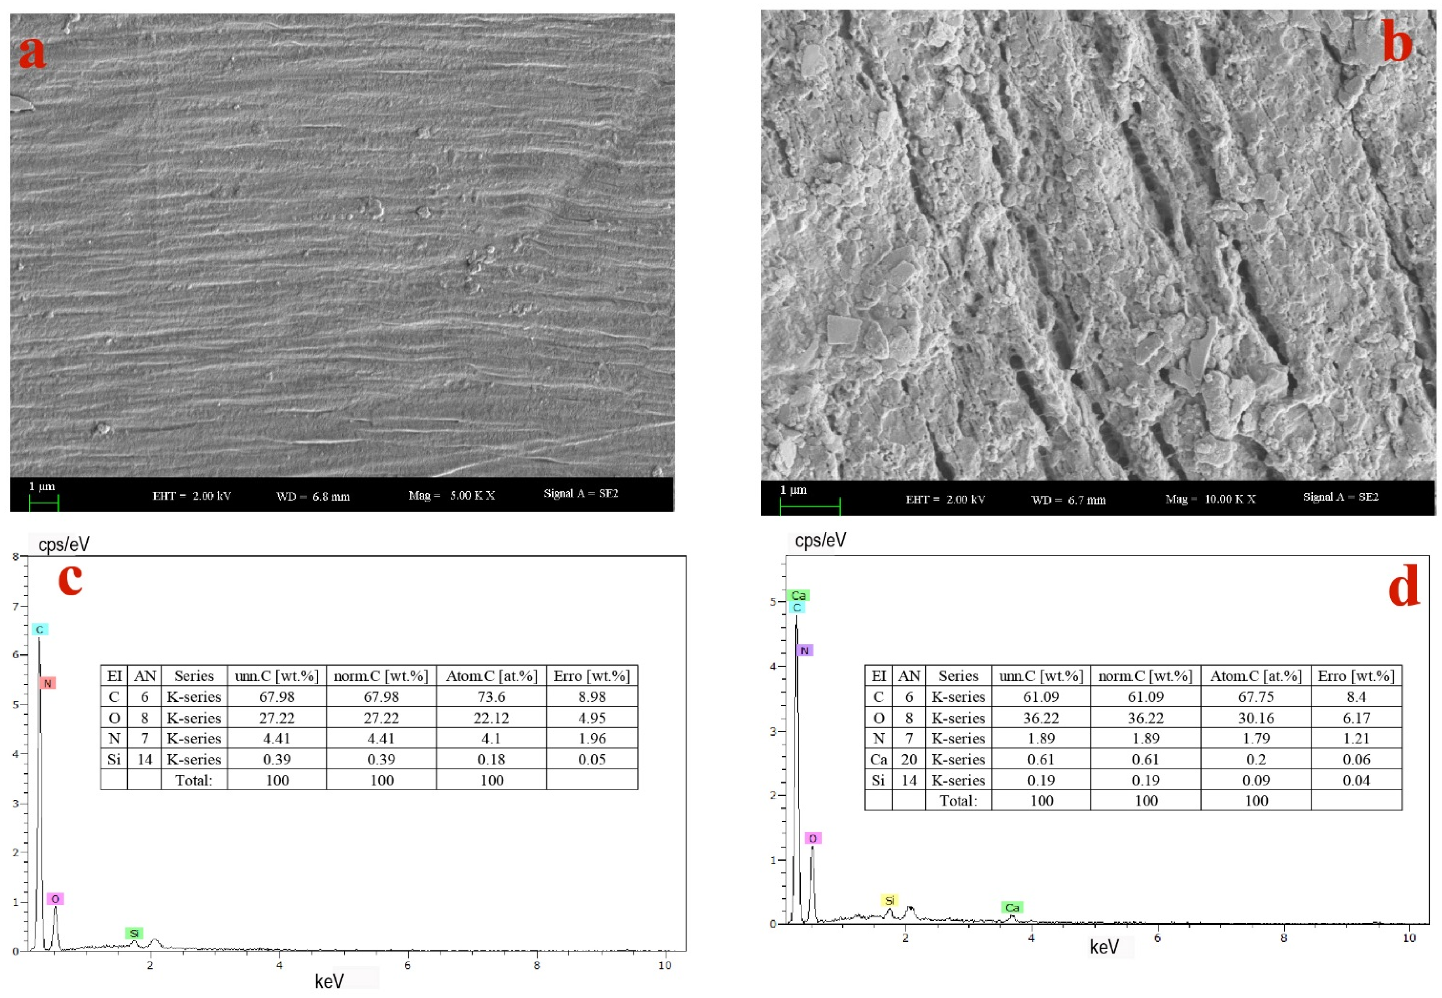Click the yellow Si peak label in spectrum d
This screenshot has height=998, width=1442.
889,901
